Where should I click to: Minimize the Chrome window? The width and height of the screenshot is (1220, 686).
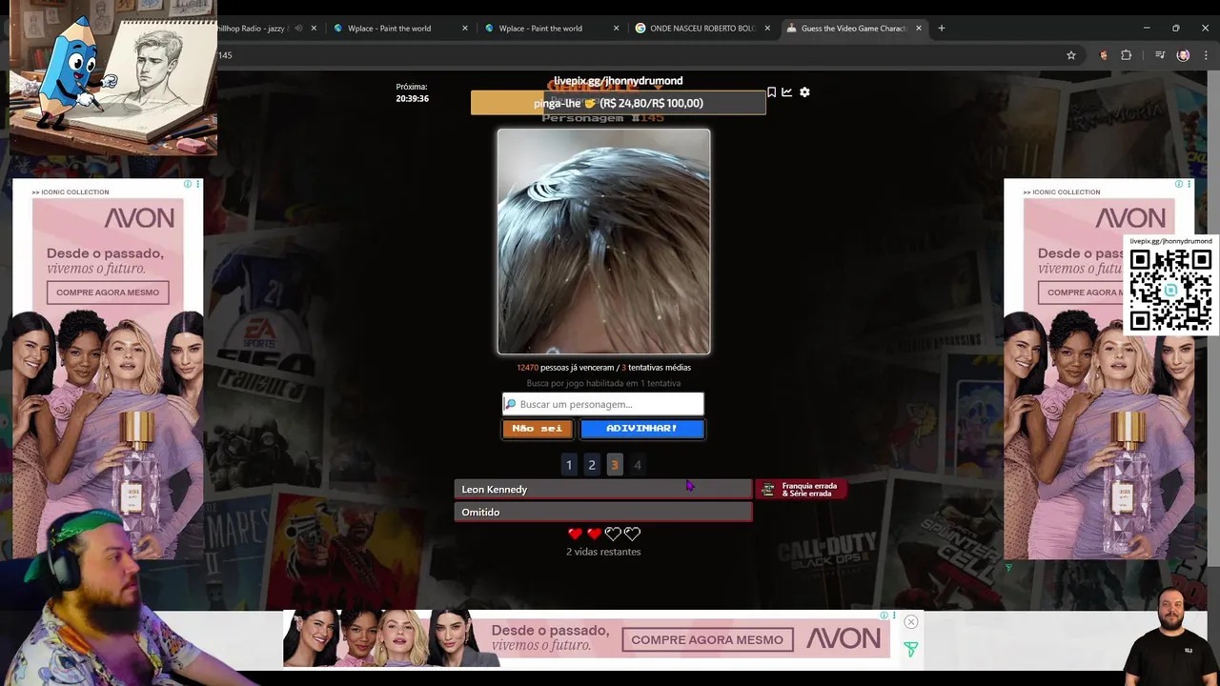(1147, 28)
